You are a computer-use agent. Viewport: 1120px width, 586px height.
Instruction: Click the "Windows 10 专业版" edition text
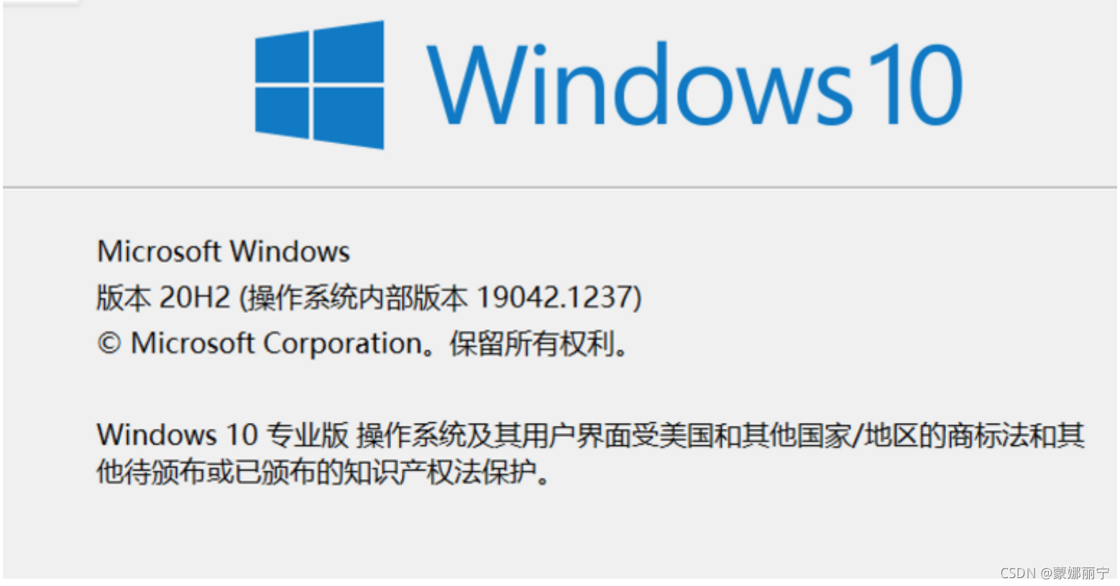pos(223,435)
